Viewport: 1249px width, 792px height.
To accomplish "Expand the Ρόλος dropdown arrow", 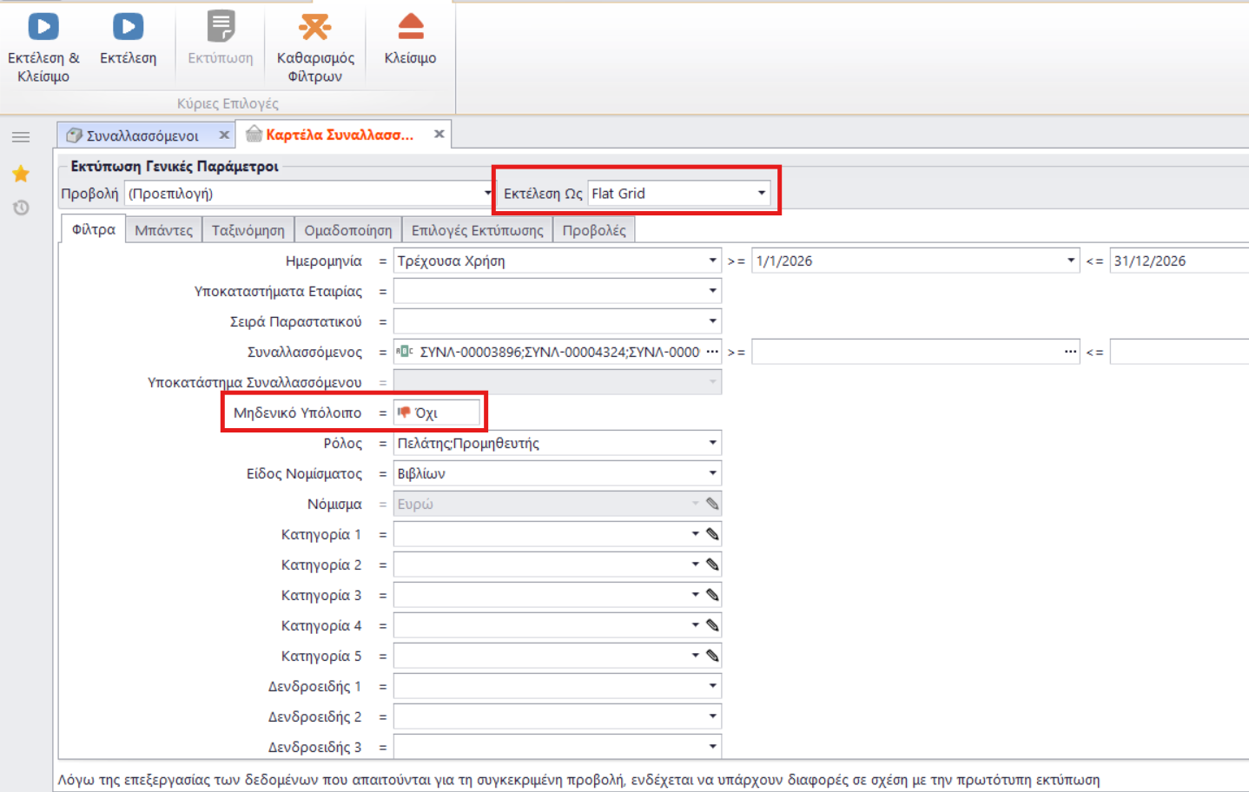I will click(x=712, y=443).
